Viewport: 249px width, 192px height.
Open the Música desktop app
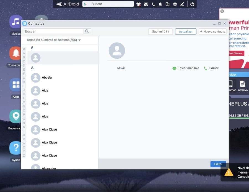15,22
